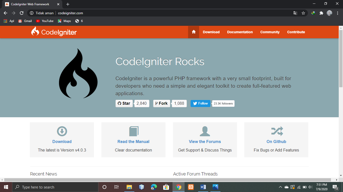Click the right arrow of the horizontal scrollbar

337,180
